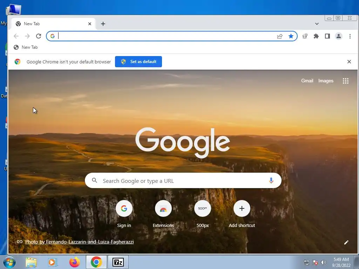Image resolution: width=359 pixels, height=269 pixels.
Task: Open Firefox from the taskbar
Action: [x=74, y=262]
